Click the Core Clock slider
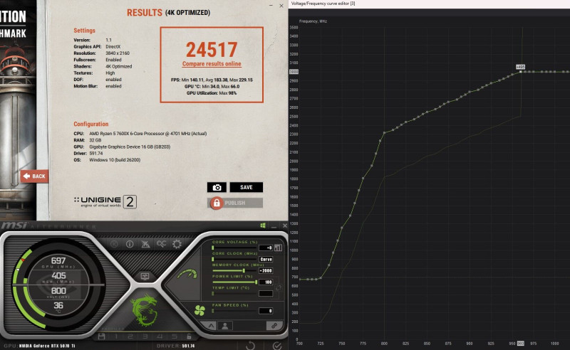 pyautogui.click(x=234, y=259)
